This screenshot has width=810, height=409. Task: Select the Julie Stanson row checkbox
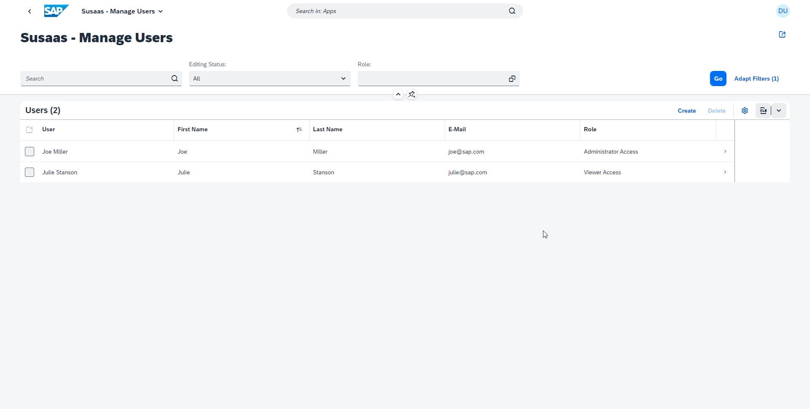pyautogui.click(x=30, y=172)
